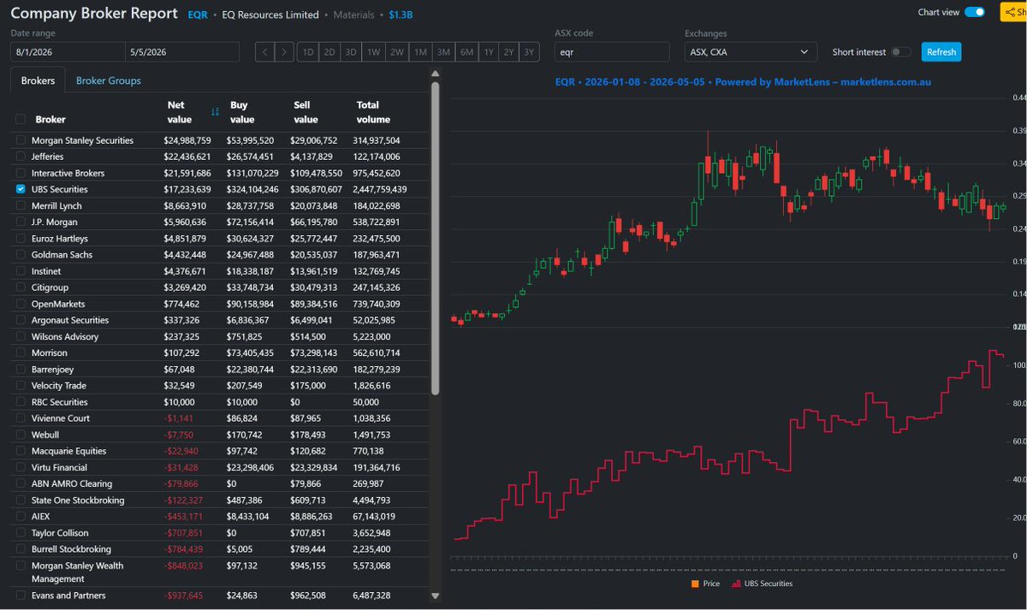Open the Exchanges dropdown ASX, CXA
1027x610 pixels.
(x=751, y=51)
